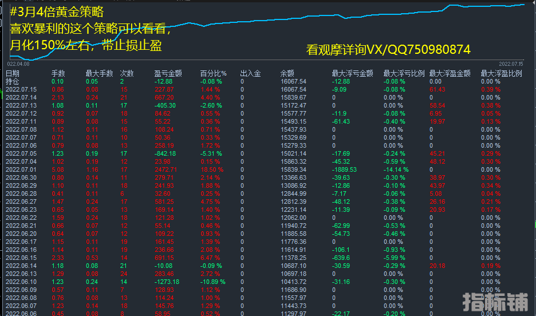Select the 手数 column header
Screen dimensions: 536x316
(58, 73)
